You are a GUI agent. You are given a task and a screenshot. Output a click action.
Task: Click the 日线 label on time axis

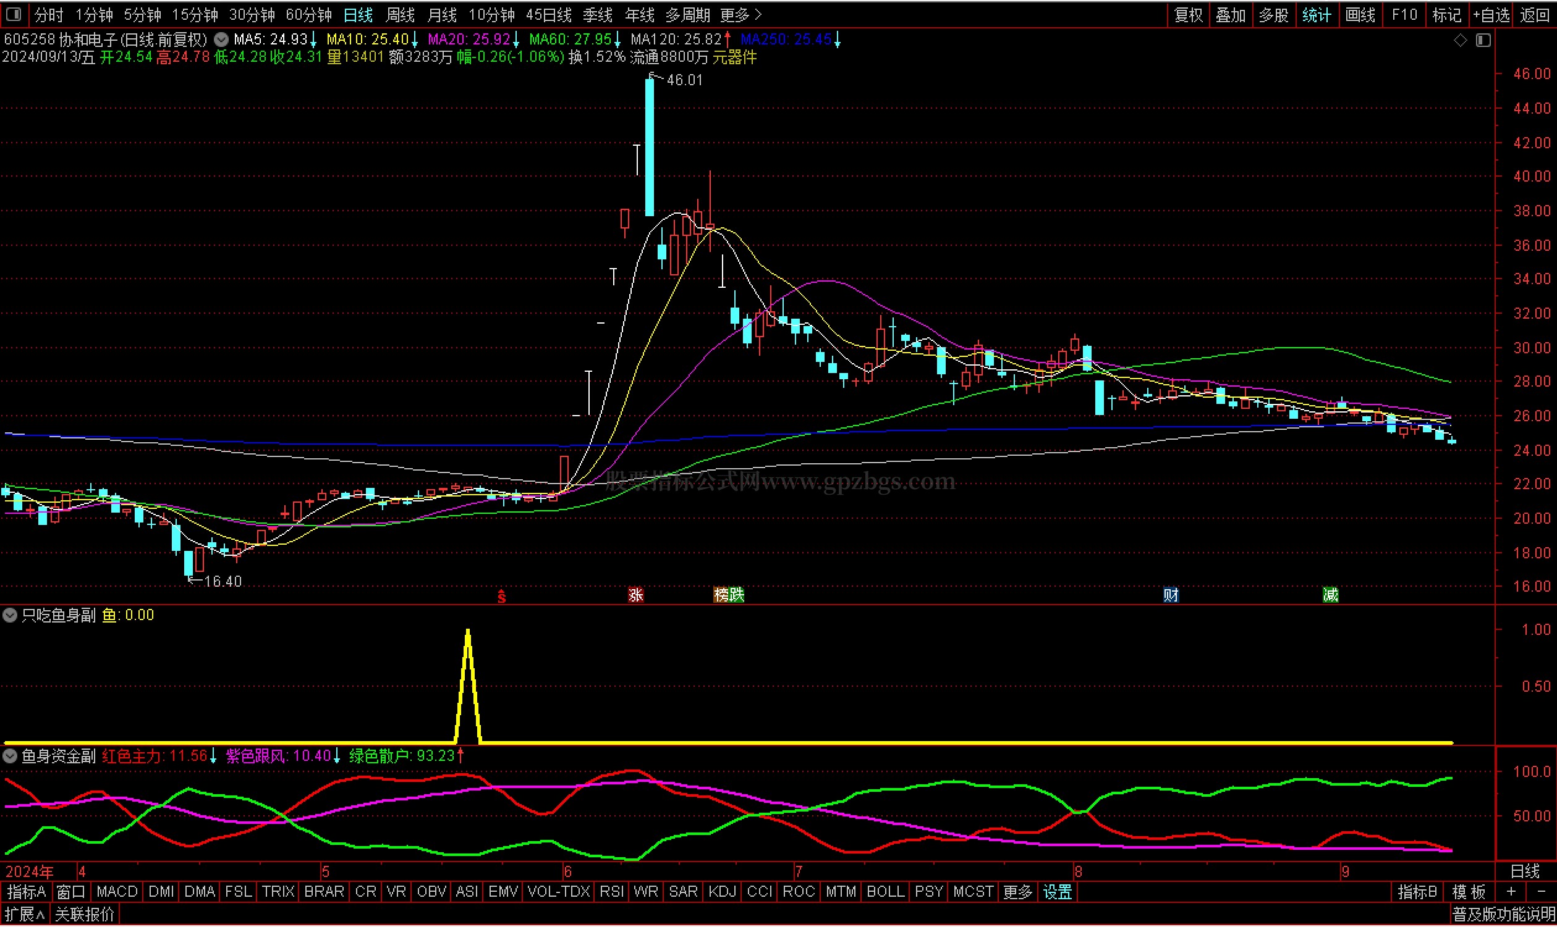pyautogui.click(x=1525, y=871)
